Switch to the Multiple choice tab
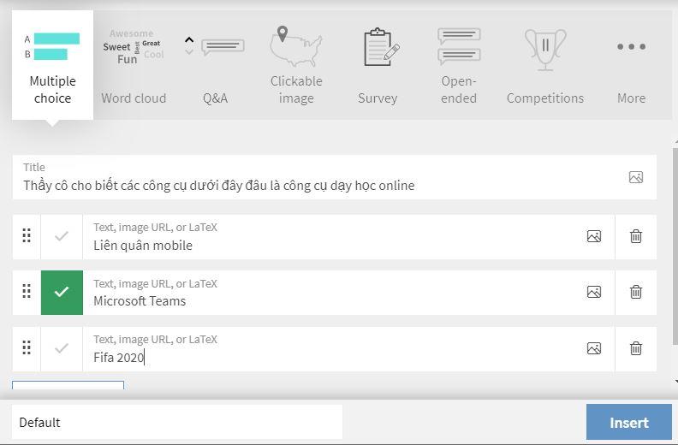 [x=52, y=65]
